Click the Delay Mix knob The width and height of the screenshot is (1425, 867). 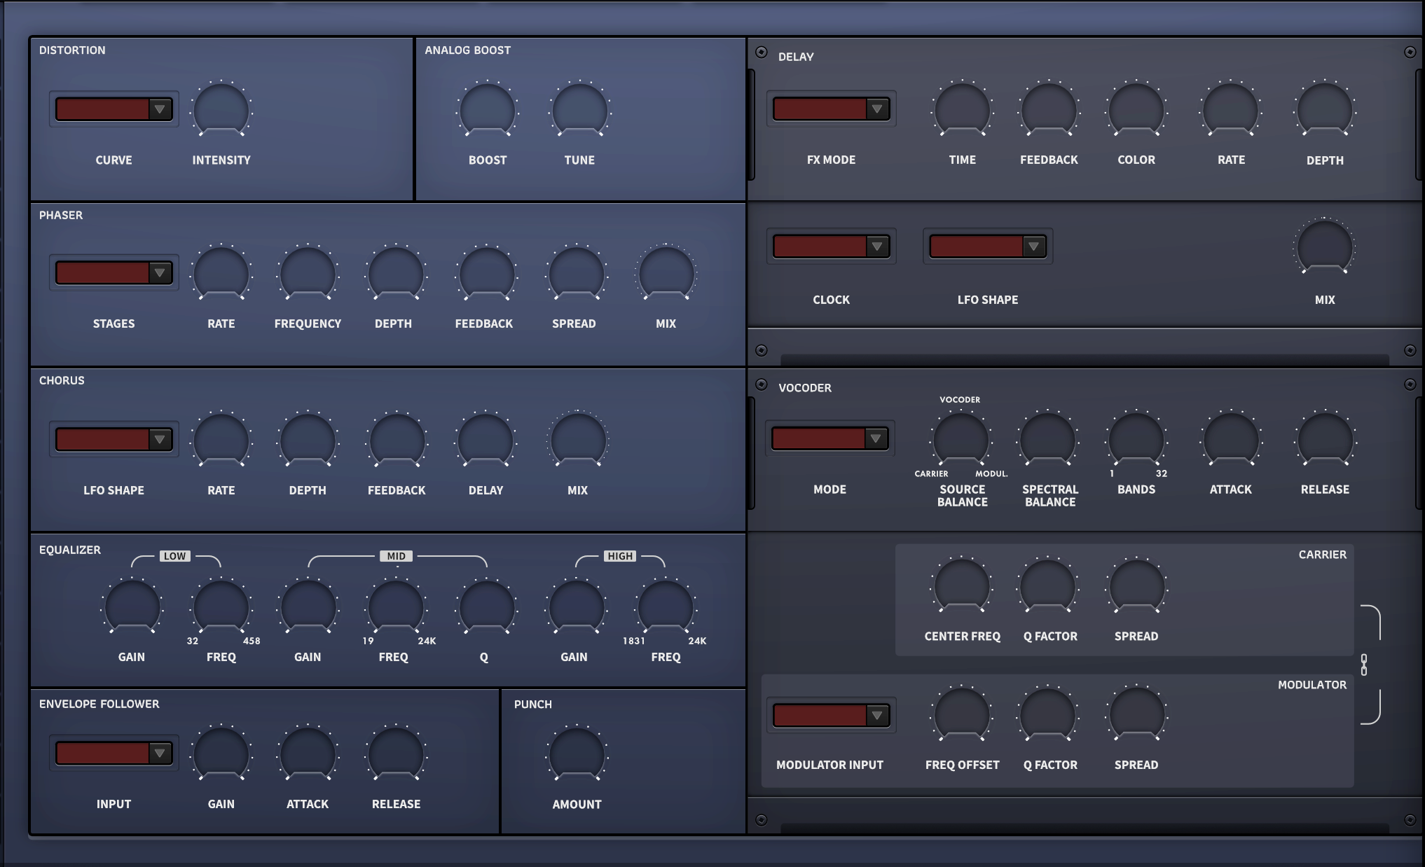[1324, 247]
